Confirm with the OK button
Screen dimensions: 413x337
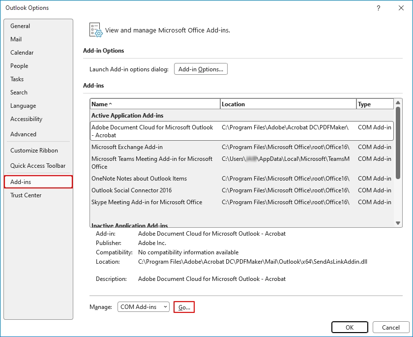350,327
